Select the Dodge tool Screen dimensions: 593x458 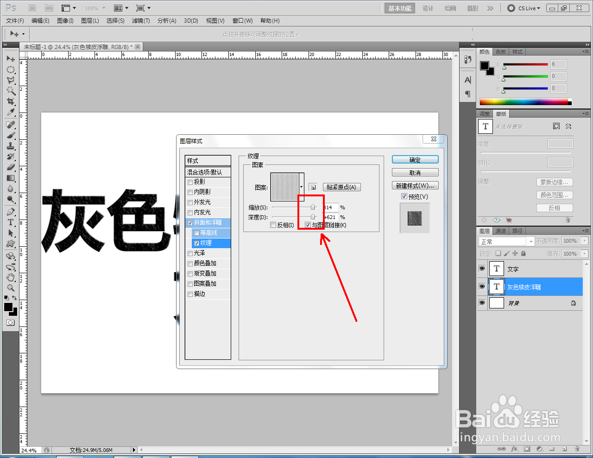(x=11, y=199)
